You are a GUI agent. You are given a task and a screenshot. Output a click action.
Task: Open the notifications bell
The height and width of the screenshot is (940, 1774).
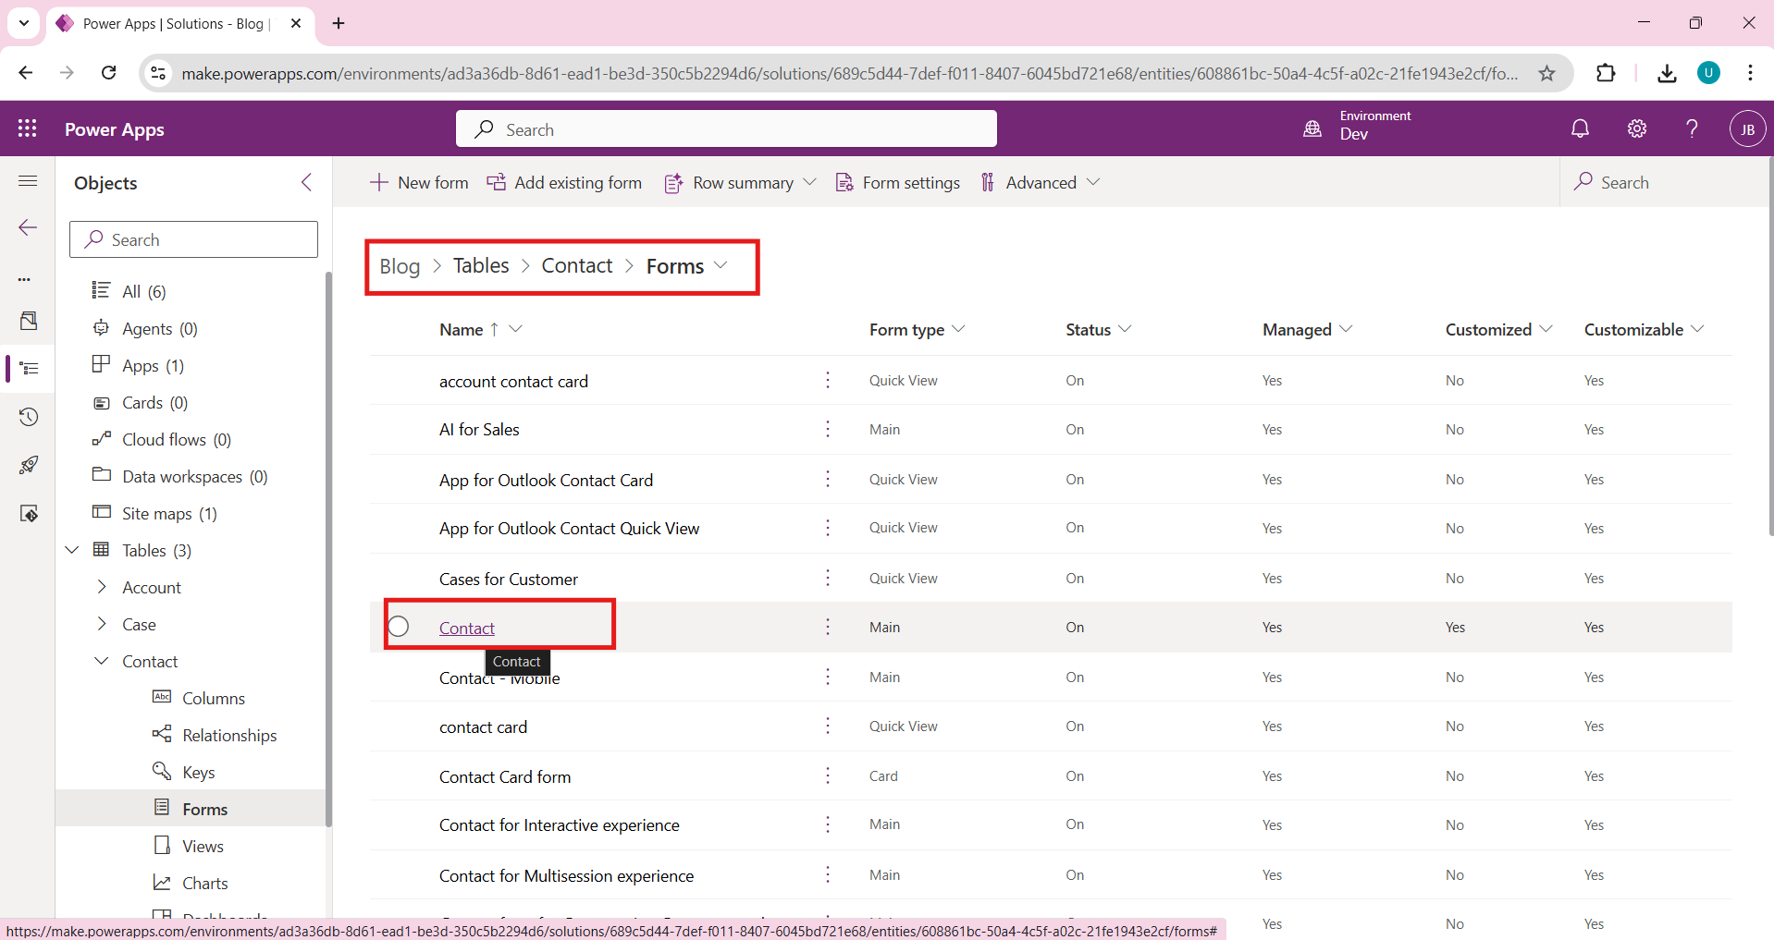click(x=1580, y=129)
